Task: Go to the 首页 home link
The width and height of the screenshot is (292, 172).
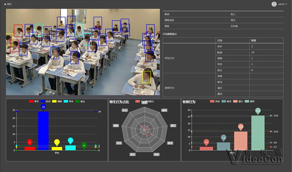Action: tap(9, 4)
